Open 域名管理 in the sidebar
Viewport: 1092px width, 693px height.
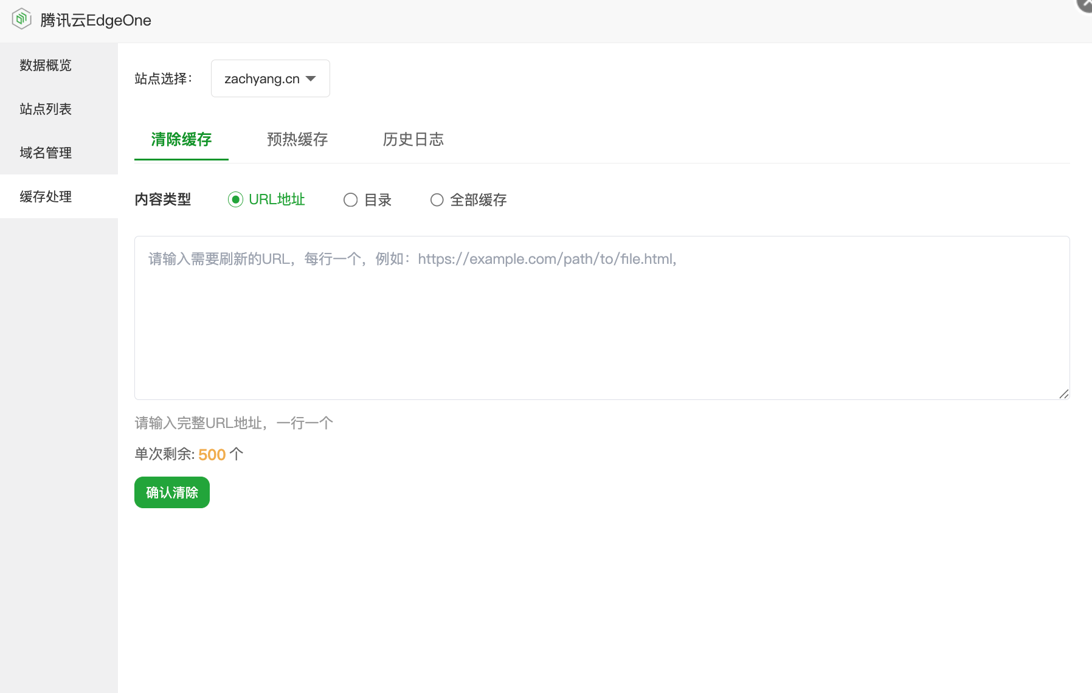tap(46, 153)
